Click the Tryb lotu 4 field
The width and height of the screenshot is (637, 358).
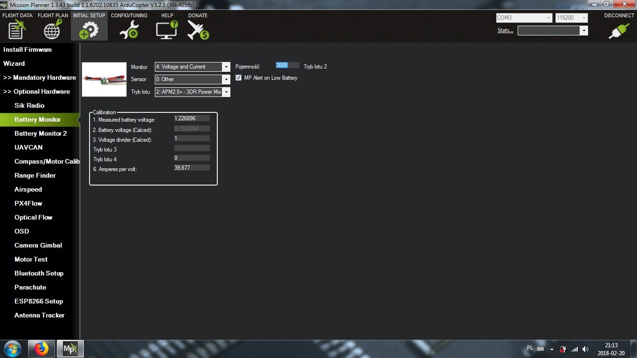click(192, 158)
